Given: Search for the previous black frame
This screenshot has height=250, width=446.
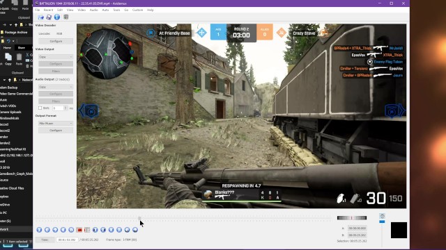Looking at the screenshot, I should [x=95, y=230].
